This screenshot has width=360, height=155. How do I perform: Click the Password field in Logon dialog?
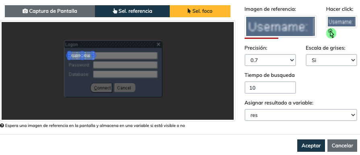125,65
